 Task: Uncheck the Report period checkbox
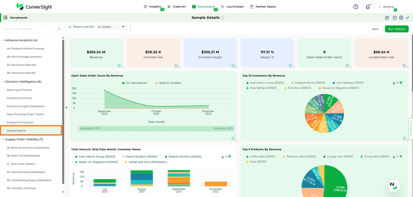click(x=70, y=27)
